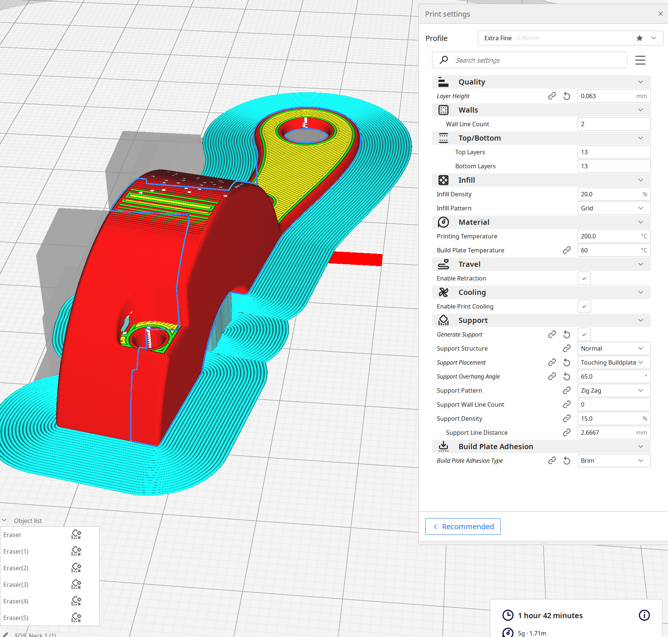Open the Infill Pattern dropdown
This screenshot has width=668, height=637.
click(613, 208)
